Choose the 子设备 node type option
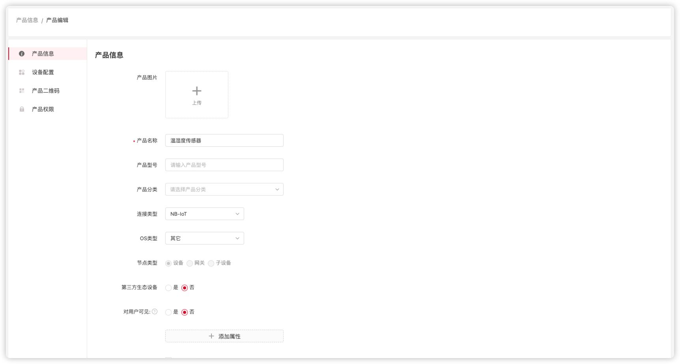Screen dimensions: 680x364 pyautogui.click(x=215, y=263)
